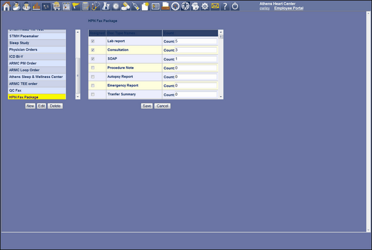
Task: Click the lab flask icon
Action: pyautogui.click(x=106, y=6)
